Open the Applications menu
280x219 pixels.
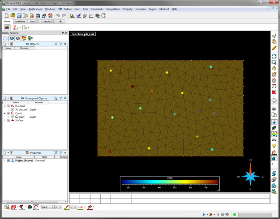pos(35,9)
